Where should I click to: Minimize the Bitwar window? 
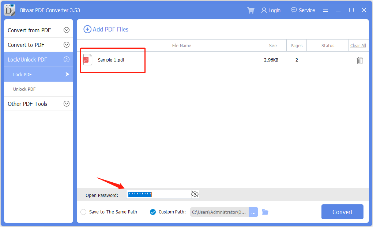338,10
